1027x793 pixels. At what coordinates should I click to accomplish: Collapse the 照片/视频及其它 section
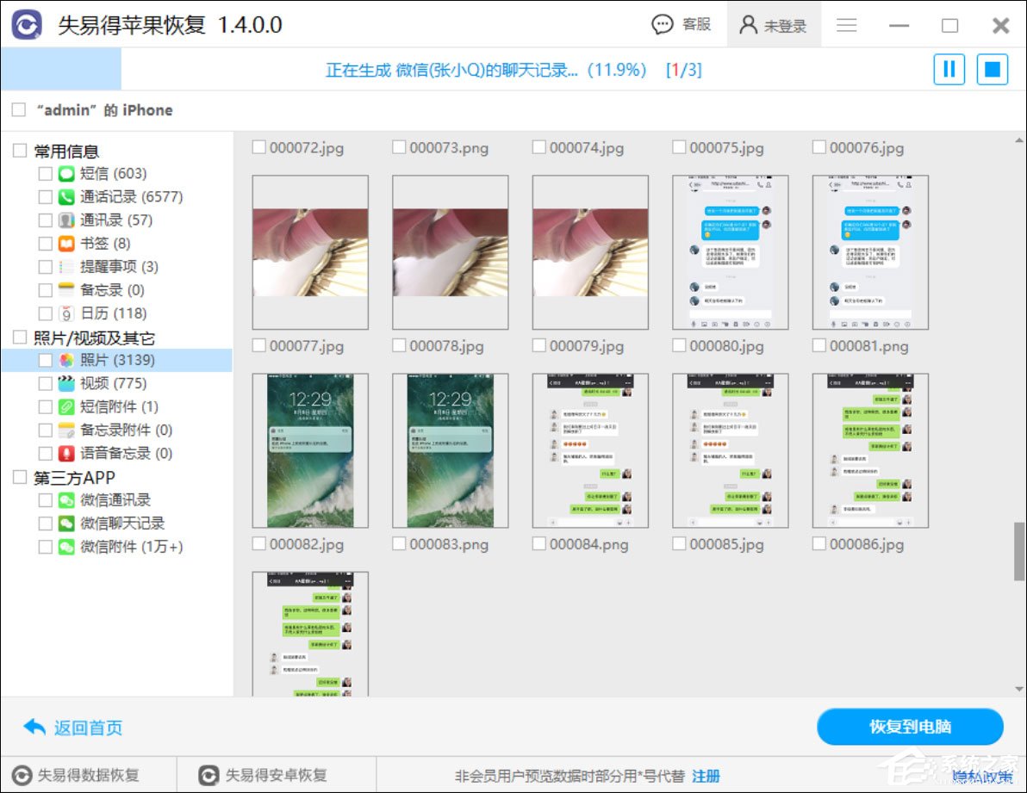tap(18, 337)
